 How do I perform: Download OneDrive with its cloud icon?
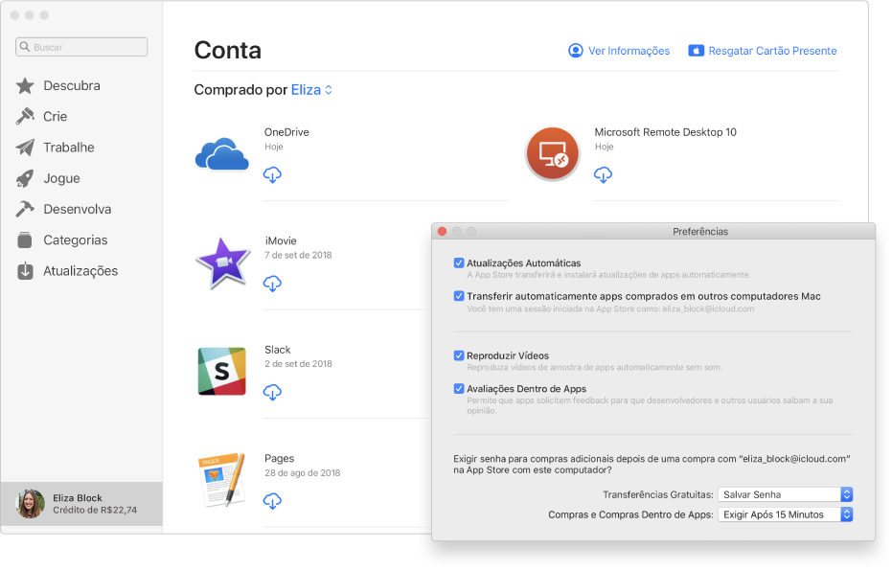272,174
